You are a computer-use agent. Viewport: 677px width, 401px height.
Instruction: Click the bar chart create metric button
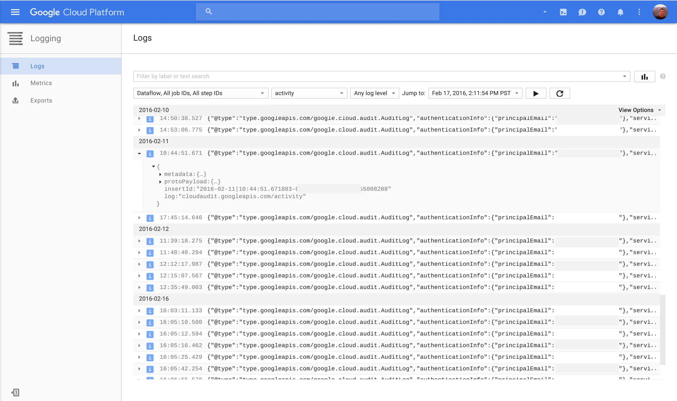pyautogui.click(x=644, y=77)
